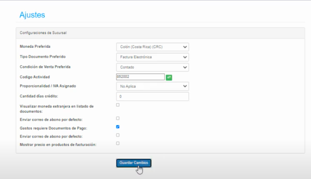Click the Configuraciones de Sucursal panel header
Image resolution: width=311 pixels, height=179 pixels.
(x=160, y=33)
